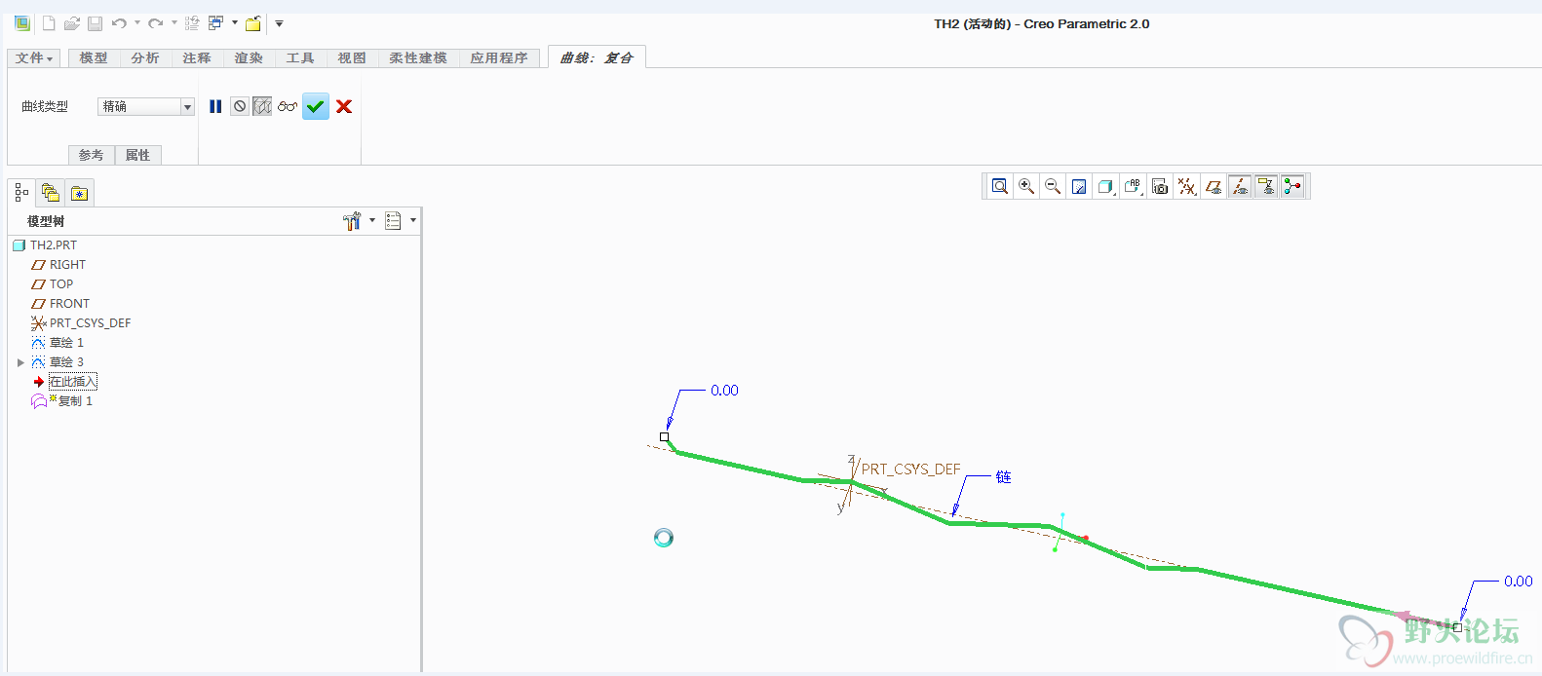This screenshot has height=676, width=1542.
Task: Expand the windows list arrow
Action: 235,23
